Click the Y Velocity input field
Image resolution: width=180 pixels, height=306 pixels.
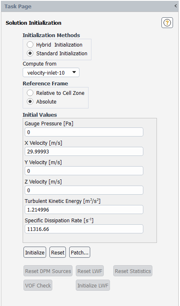click(84, 171)
